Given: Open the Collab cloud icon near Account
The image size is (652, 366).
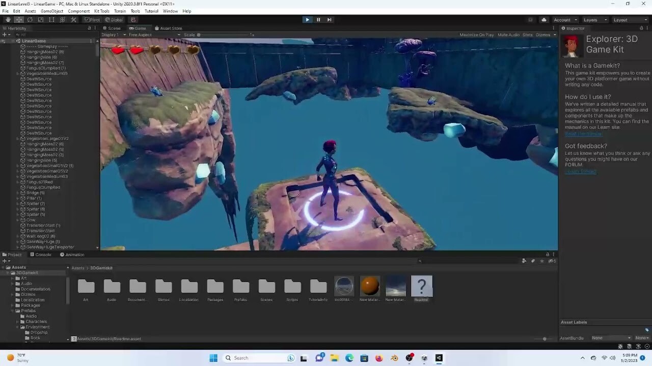Looking at the screenshot, I should point(544,19).
